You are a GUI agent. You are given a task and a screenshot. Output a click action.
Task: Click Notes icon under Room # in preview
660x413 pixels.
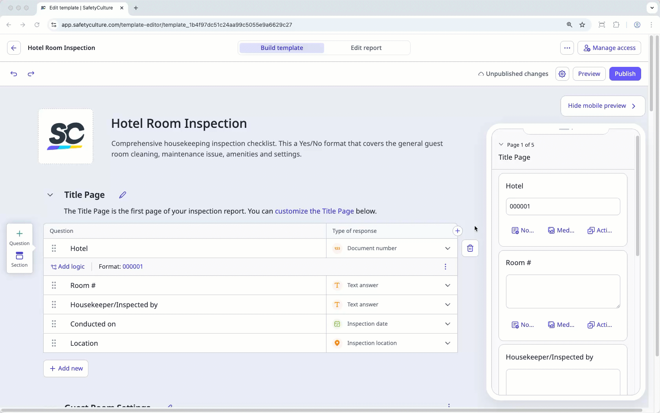[x=522, y=325]
